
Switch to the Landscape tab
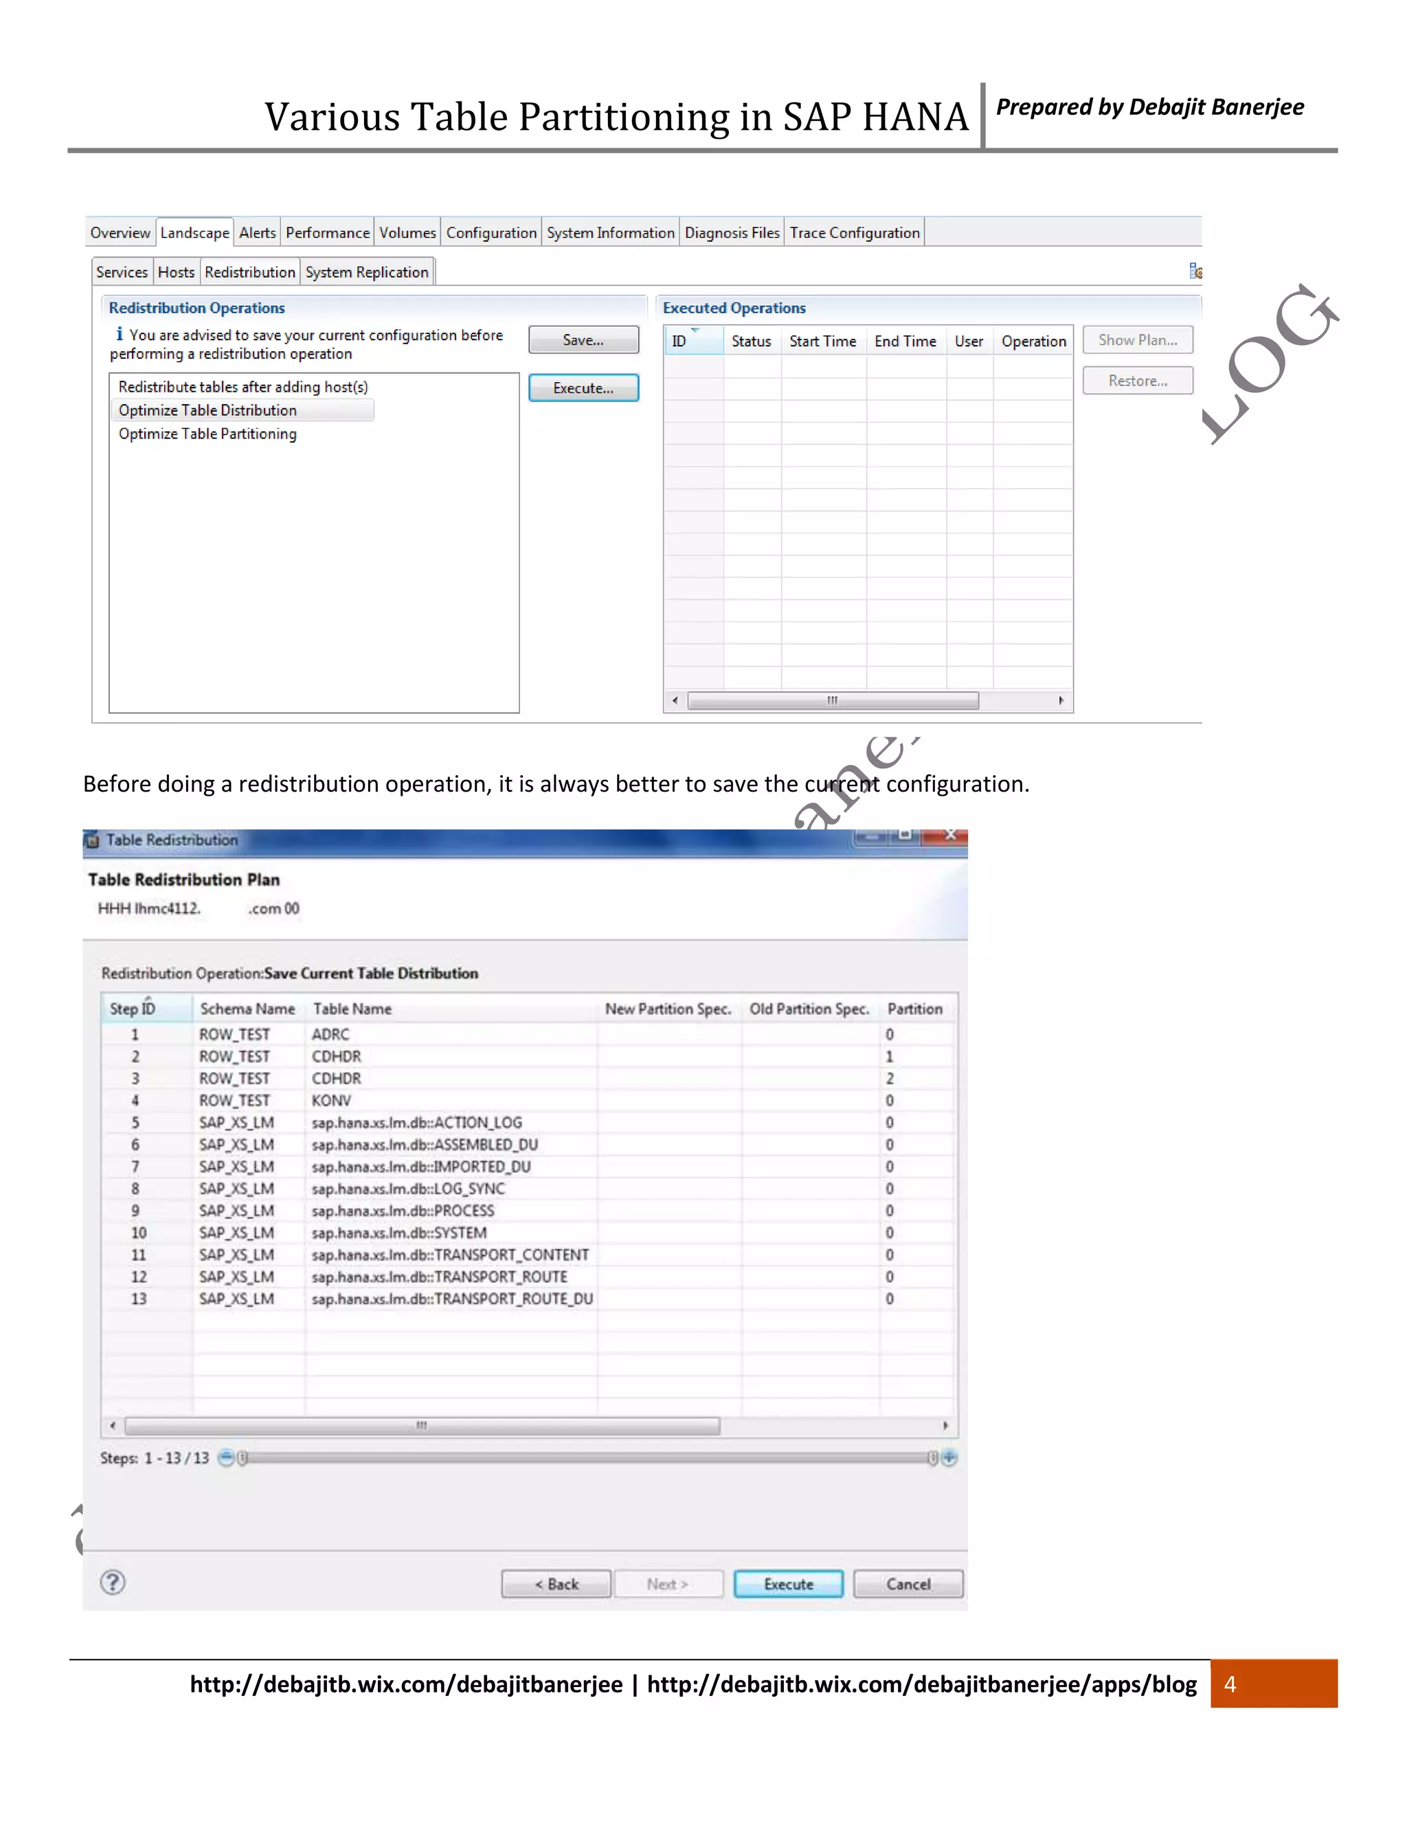[x=194, y=233]
